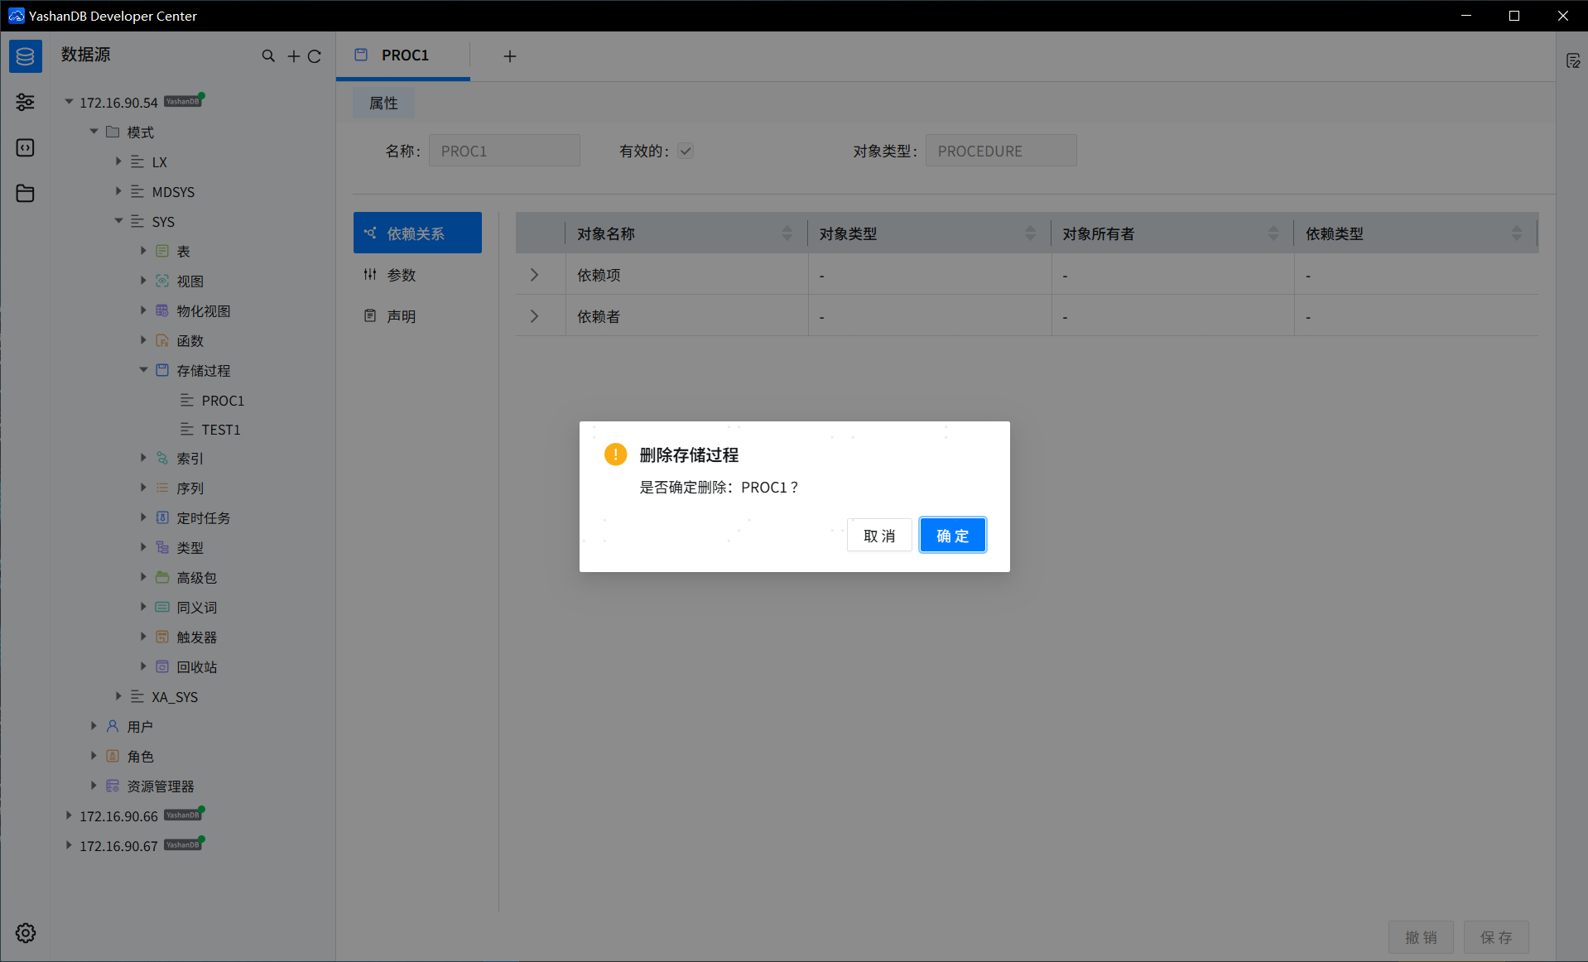Collapse the SYS schema node
Viewport: 1588px width, 962px height.
pos(118,221)
